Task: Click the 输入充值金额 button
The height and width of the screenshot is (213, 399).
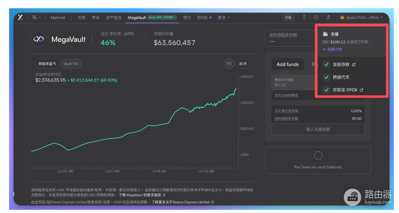Action: 318,129
